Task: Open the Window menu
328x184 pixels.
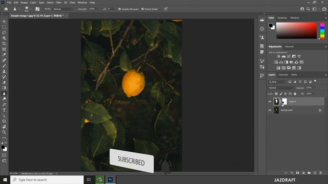Action: point(82,3)
